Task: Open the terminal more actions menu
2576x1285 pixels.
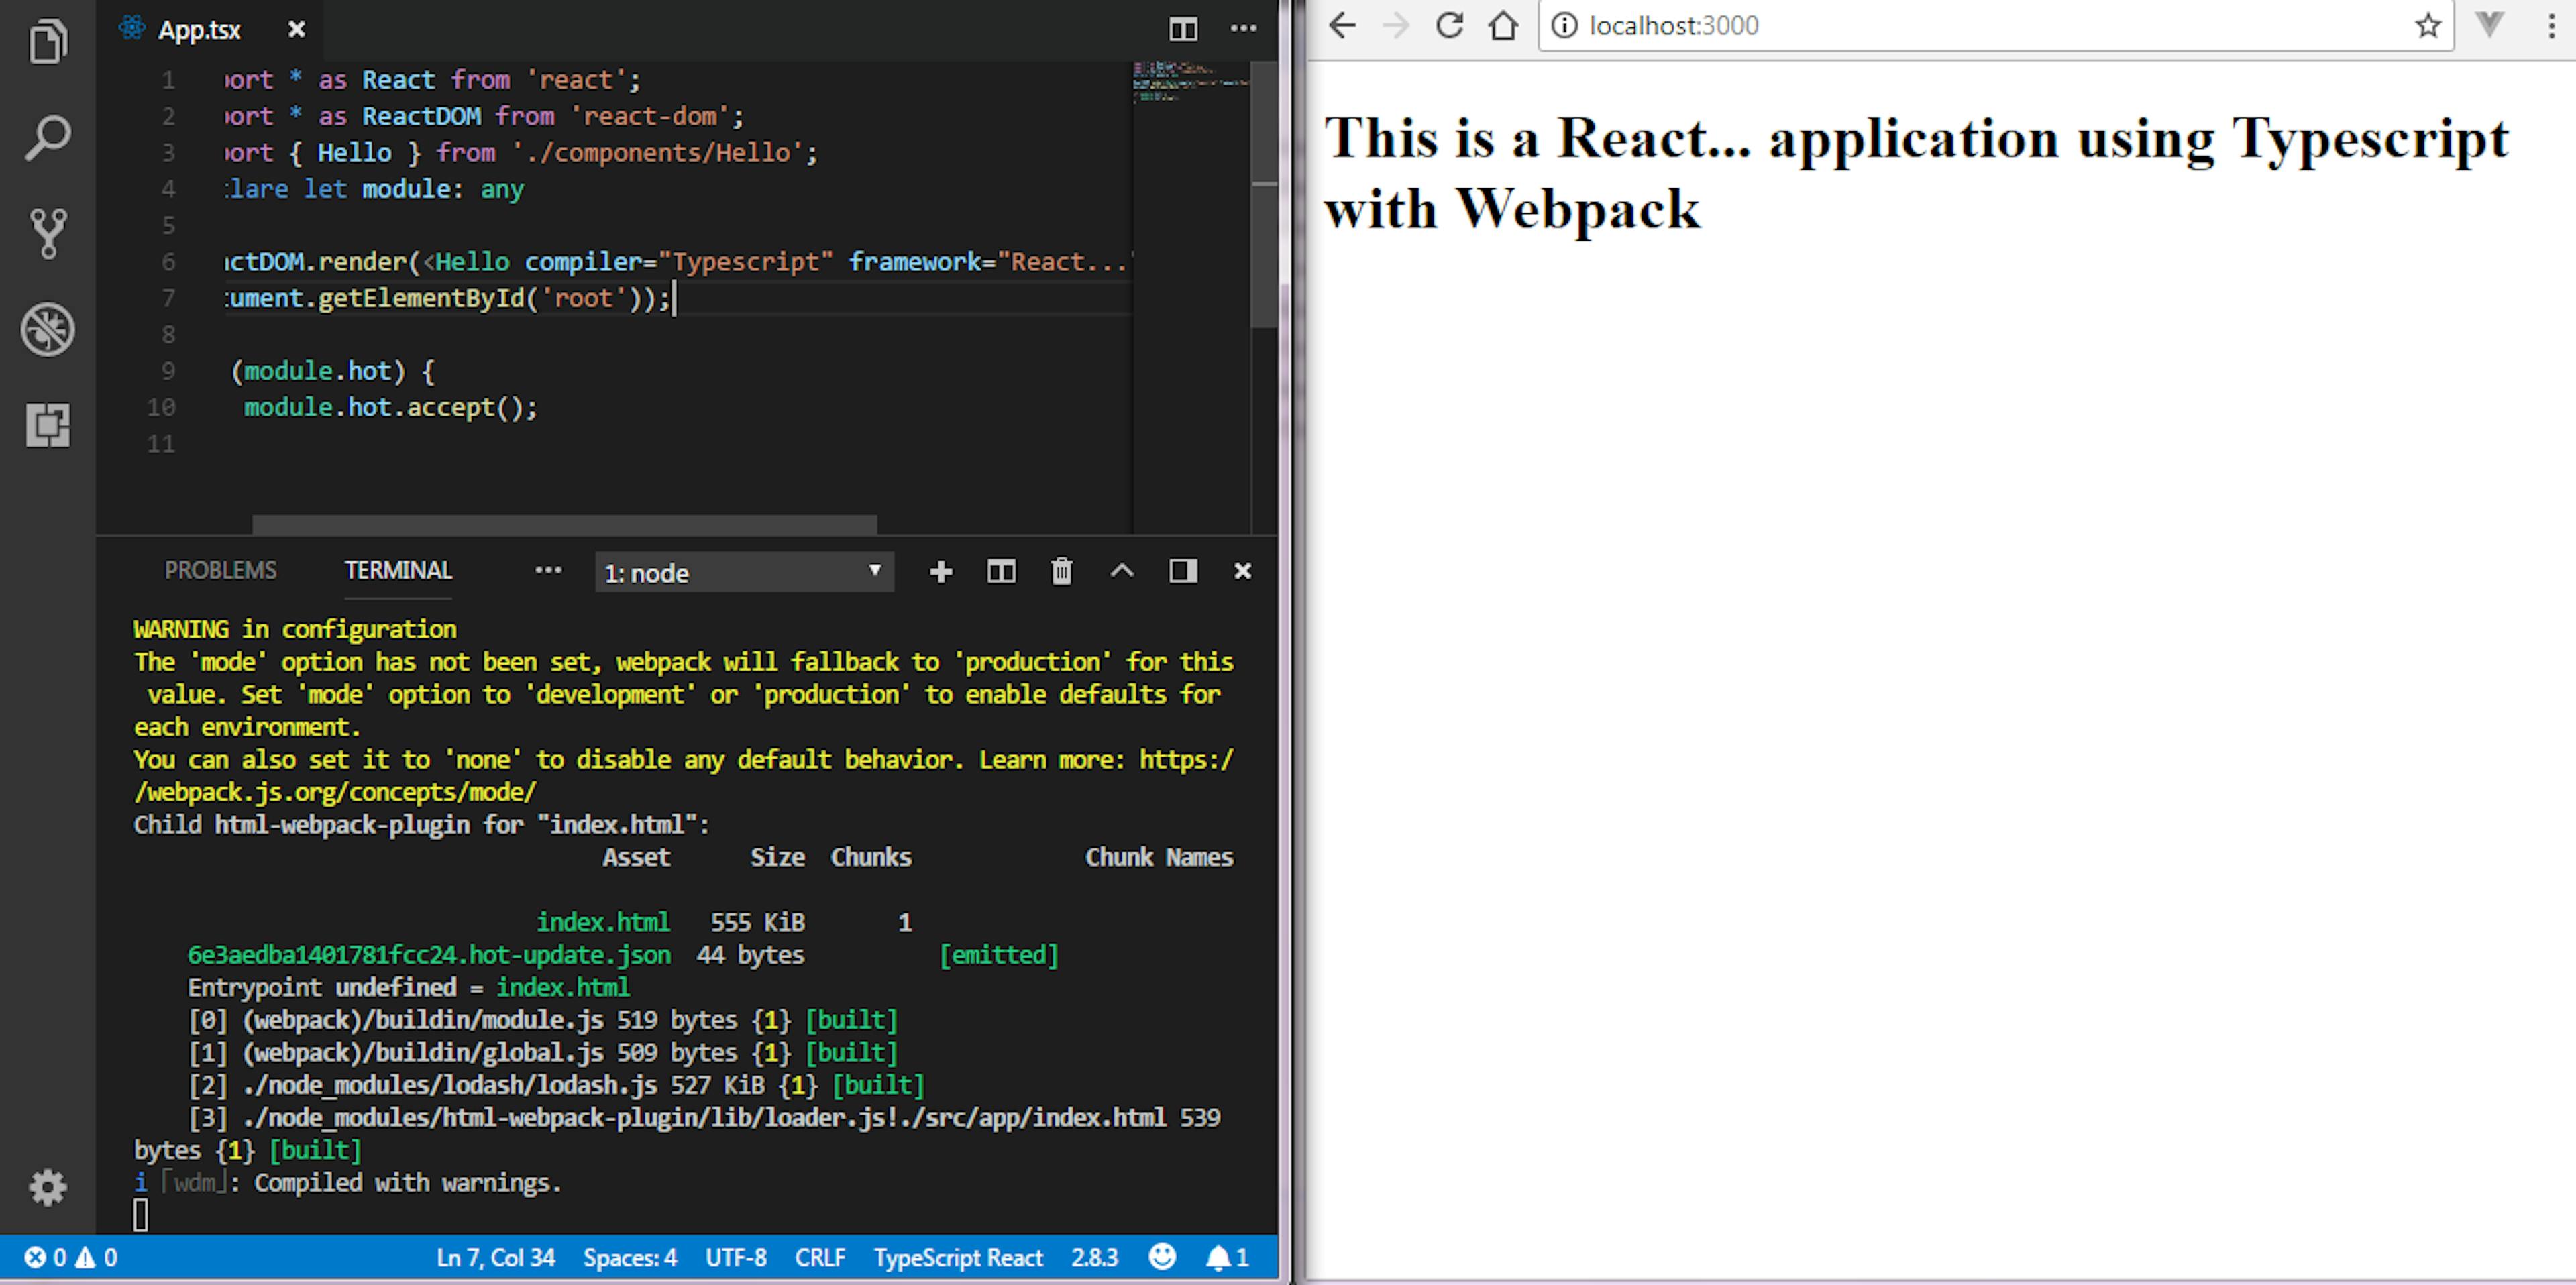Action: [548, 570]
